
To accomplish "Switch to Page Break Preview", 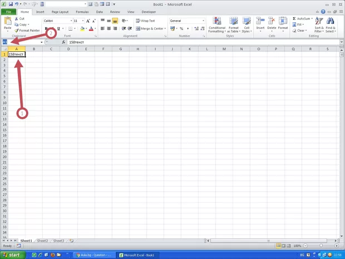I will (x=289, y=246).
